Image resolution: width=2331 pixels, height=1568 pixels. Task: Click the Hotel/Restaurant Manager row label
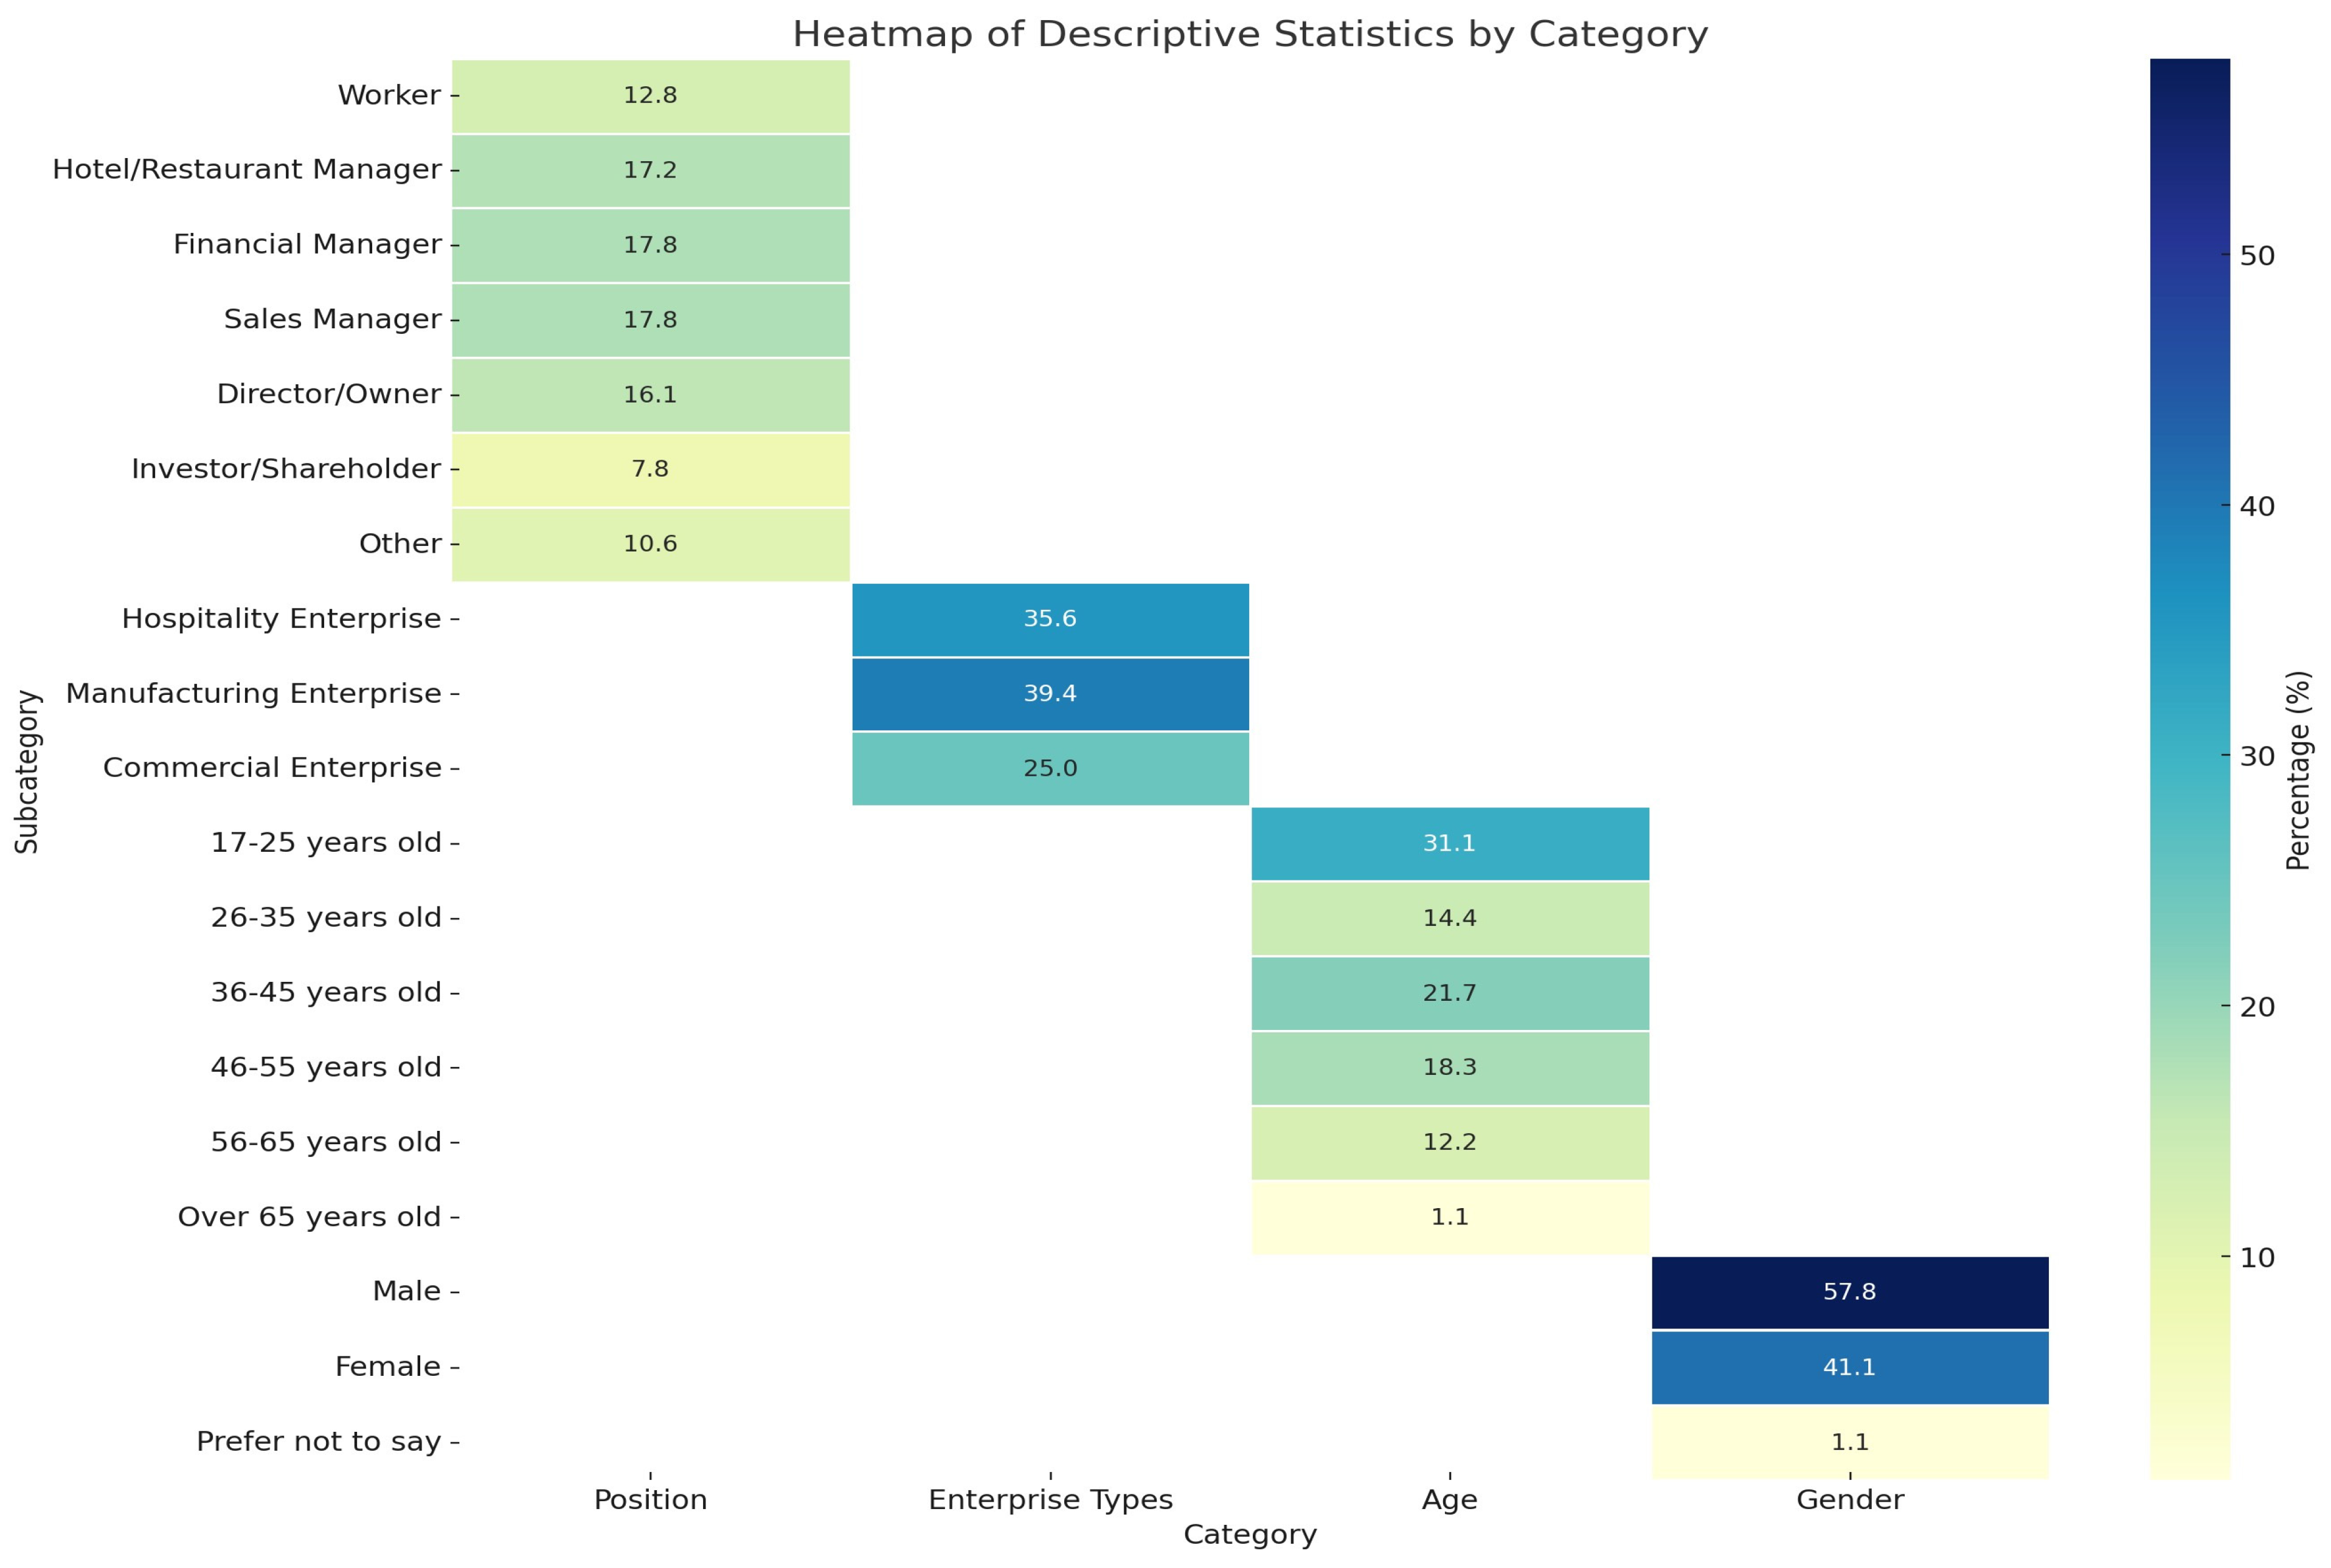(246, 170)
